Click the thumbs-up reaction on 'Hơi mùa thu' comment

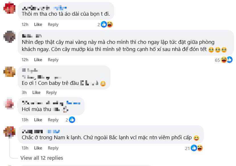click(x=72, y=120)
